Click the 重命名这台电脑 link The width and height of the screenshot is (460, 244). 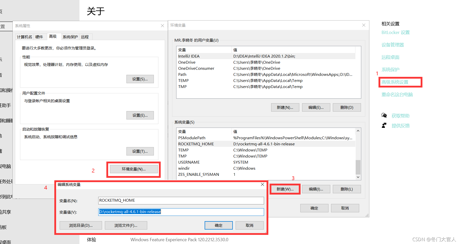(x=397, y=95)
